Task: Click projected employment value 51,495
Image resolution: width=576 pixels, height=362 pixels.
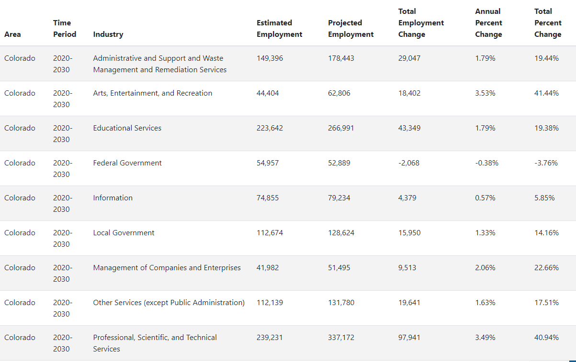Action: click(x=339, y=268)
